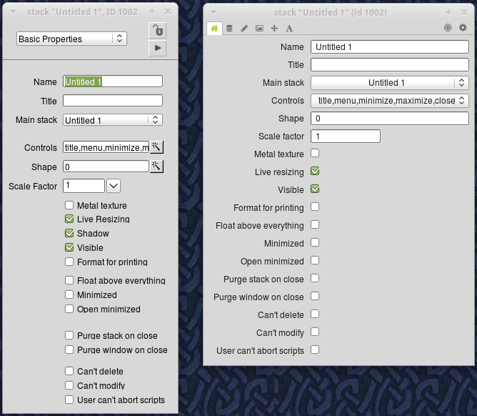Click the magic wand beside Controls field
Viewport: 477px width, 416px height.
tap(157, 147)
